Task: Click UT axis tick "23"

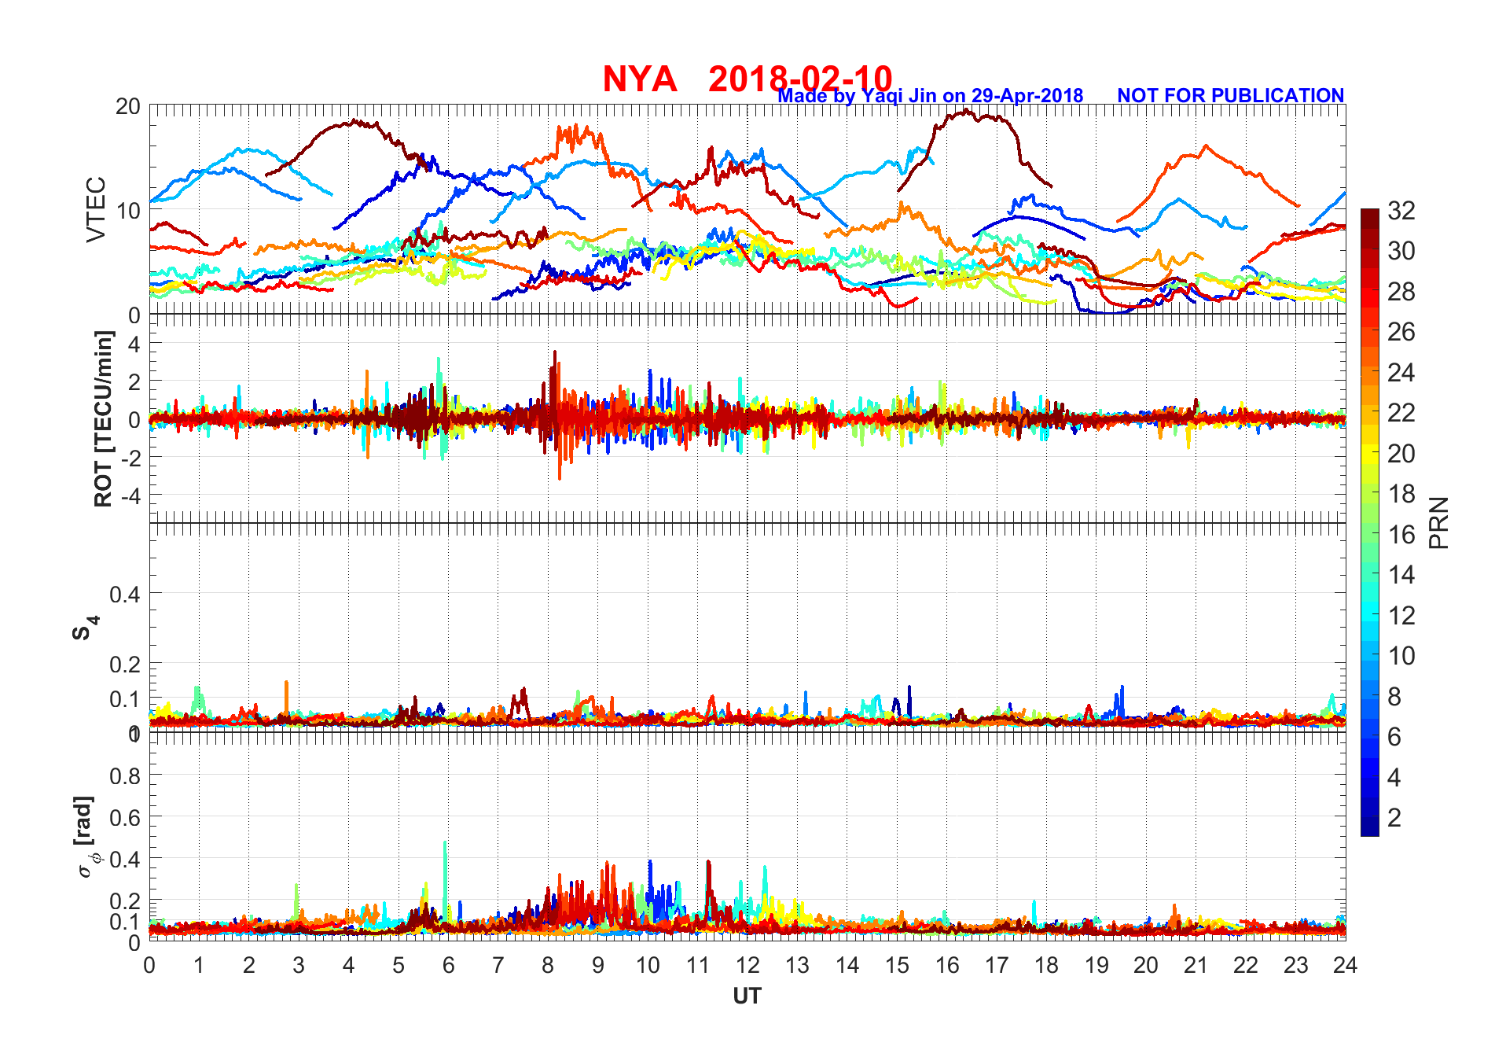Action: [1296, 965]
